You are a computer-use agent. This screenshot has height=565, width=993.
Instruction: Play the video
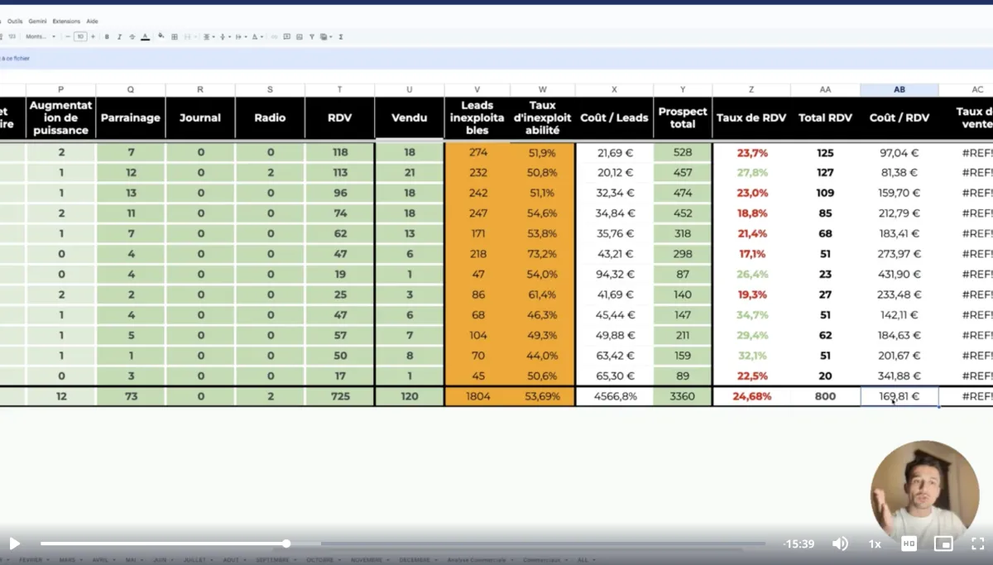click(x=14, y=543)
